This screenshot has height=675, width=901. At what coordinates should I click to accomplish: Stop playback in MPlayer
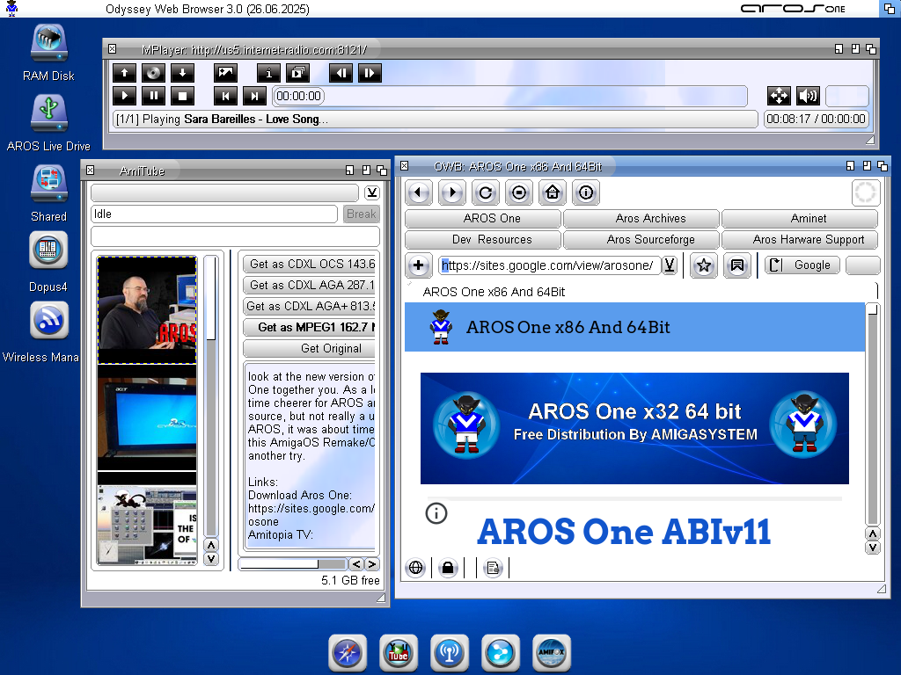181,96
